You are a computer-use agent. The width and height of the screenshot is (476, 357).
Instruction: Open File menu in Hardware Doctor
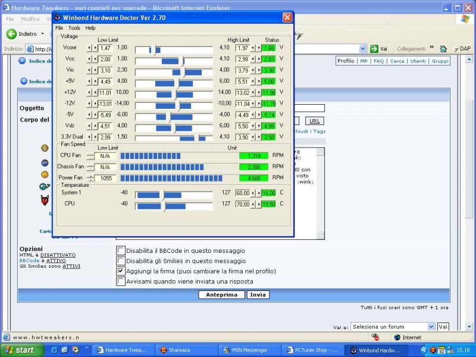(59, 28)
